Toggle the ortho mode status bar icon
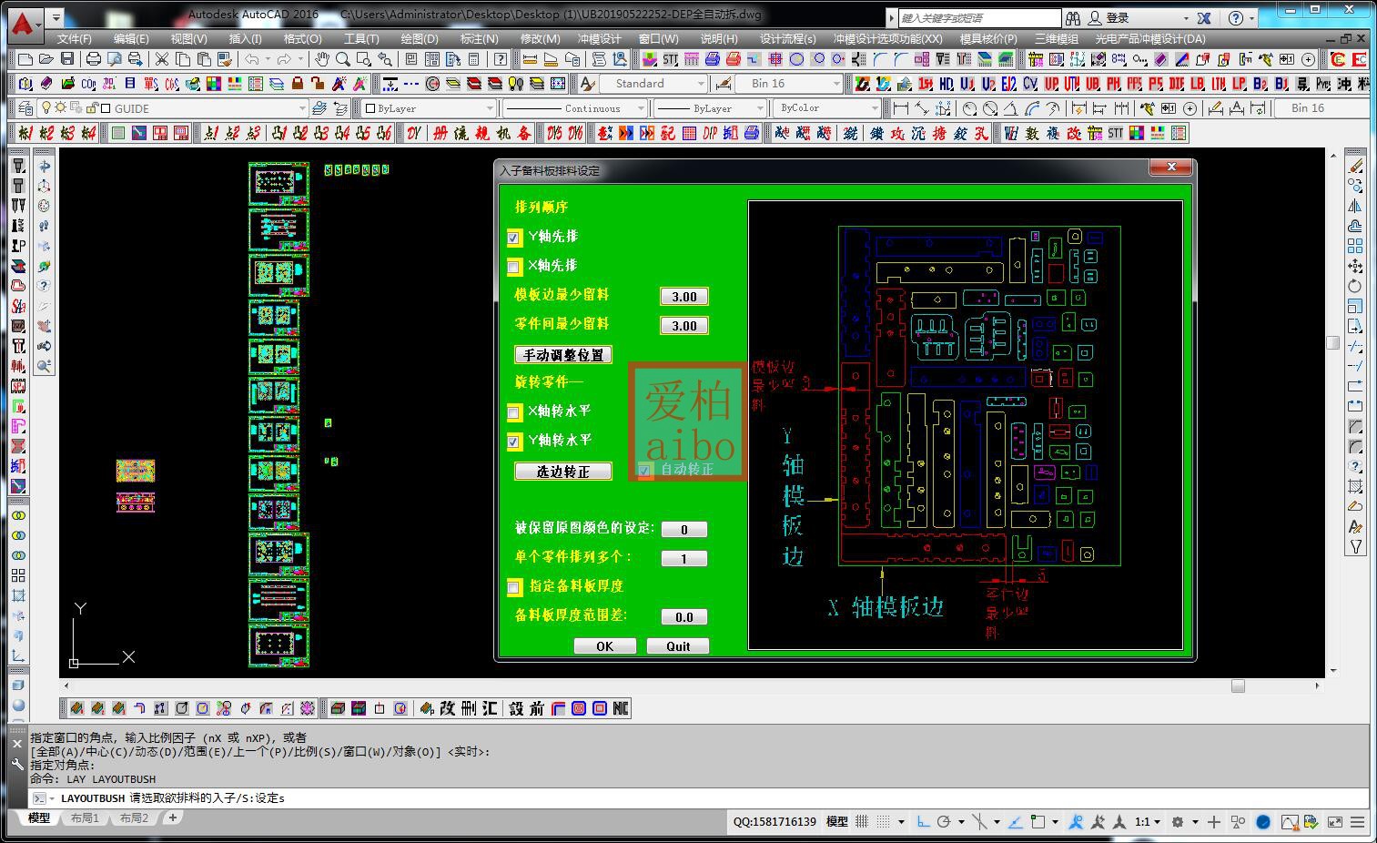This screenshot has height=843, width=1377. (x=923, y=822)
